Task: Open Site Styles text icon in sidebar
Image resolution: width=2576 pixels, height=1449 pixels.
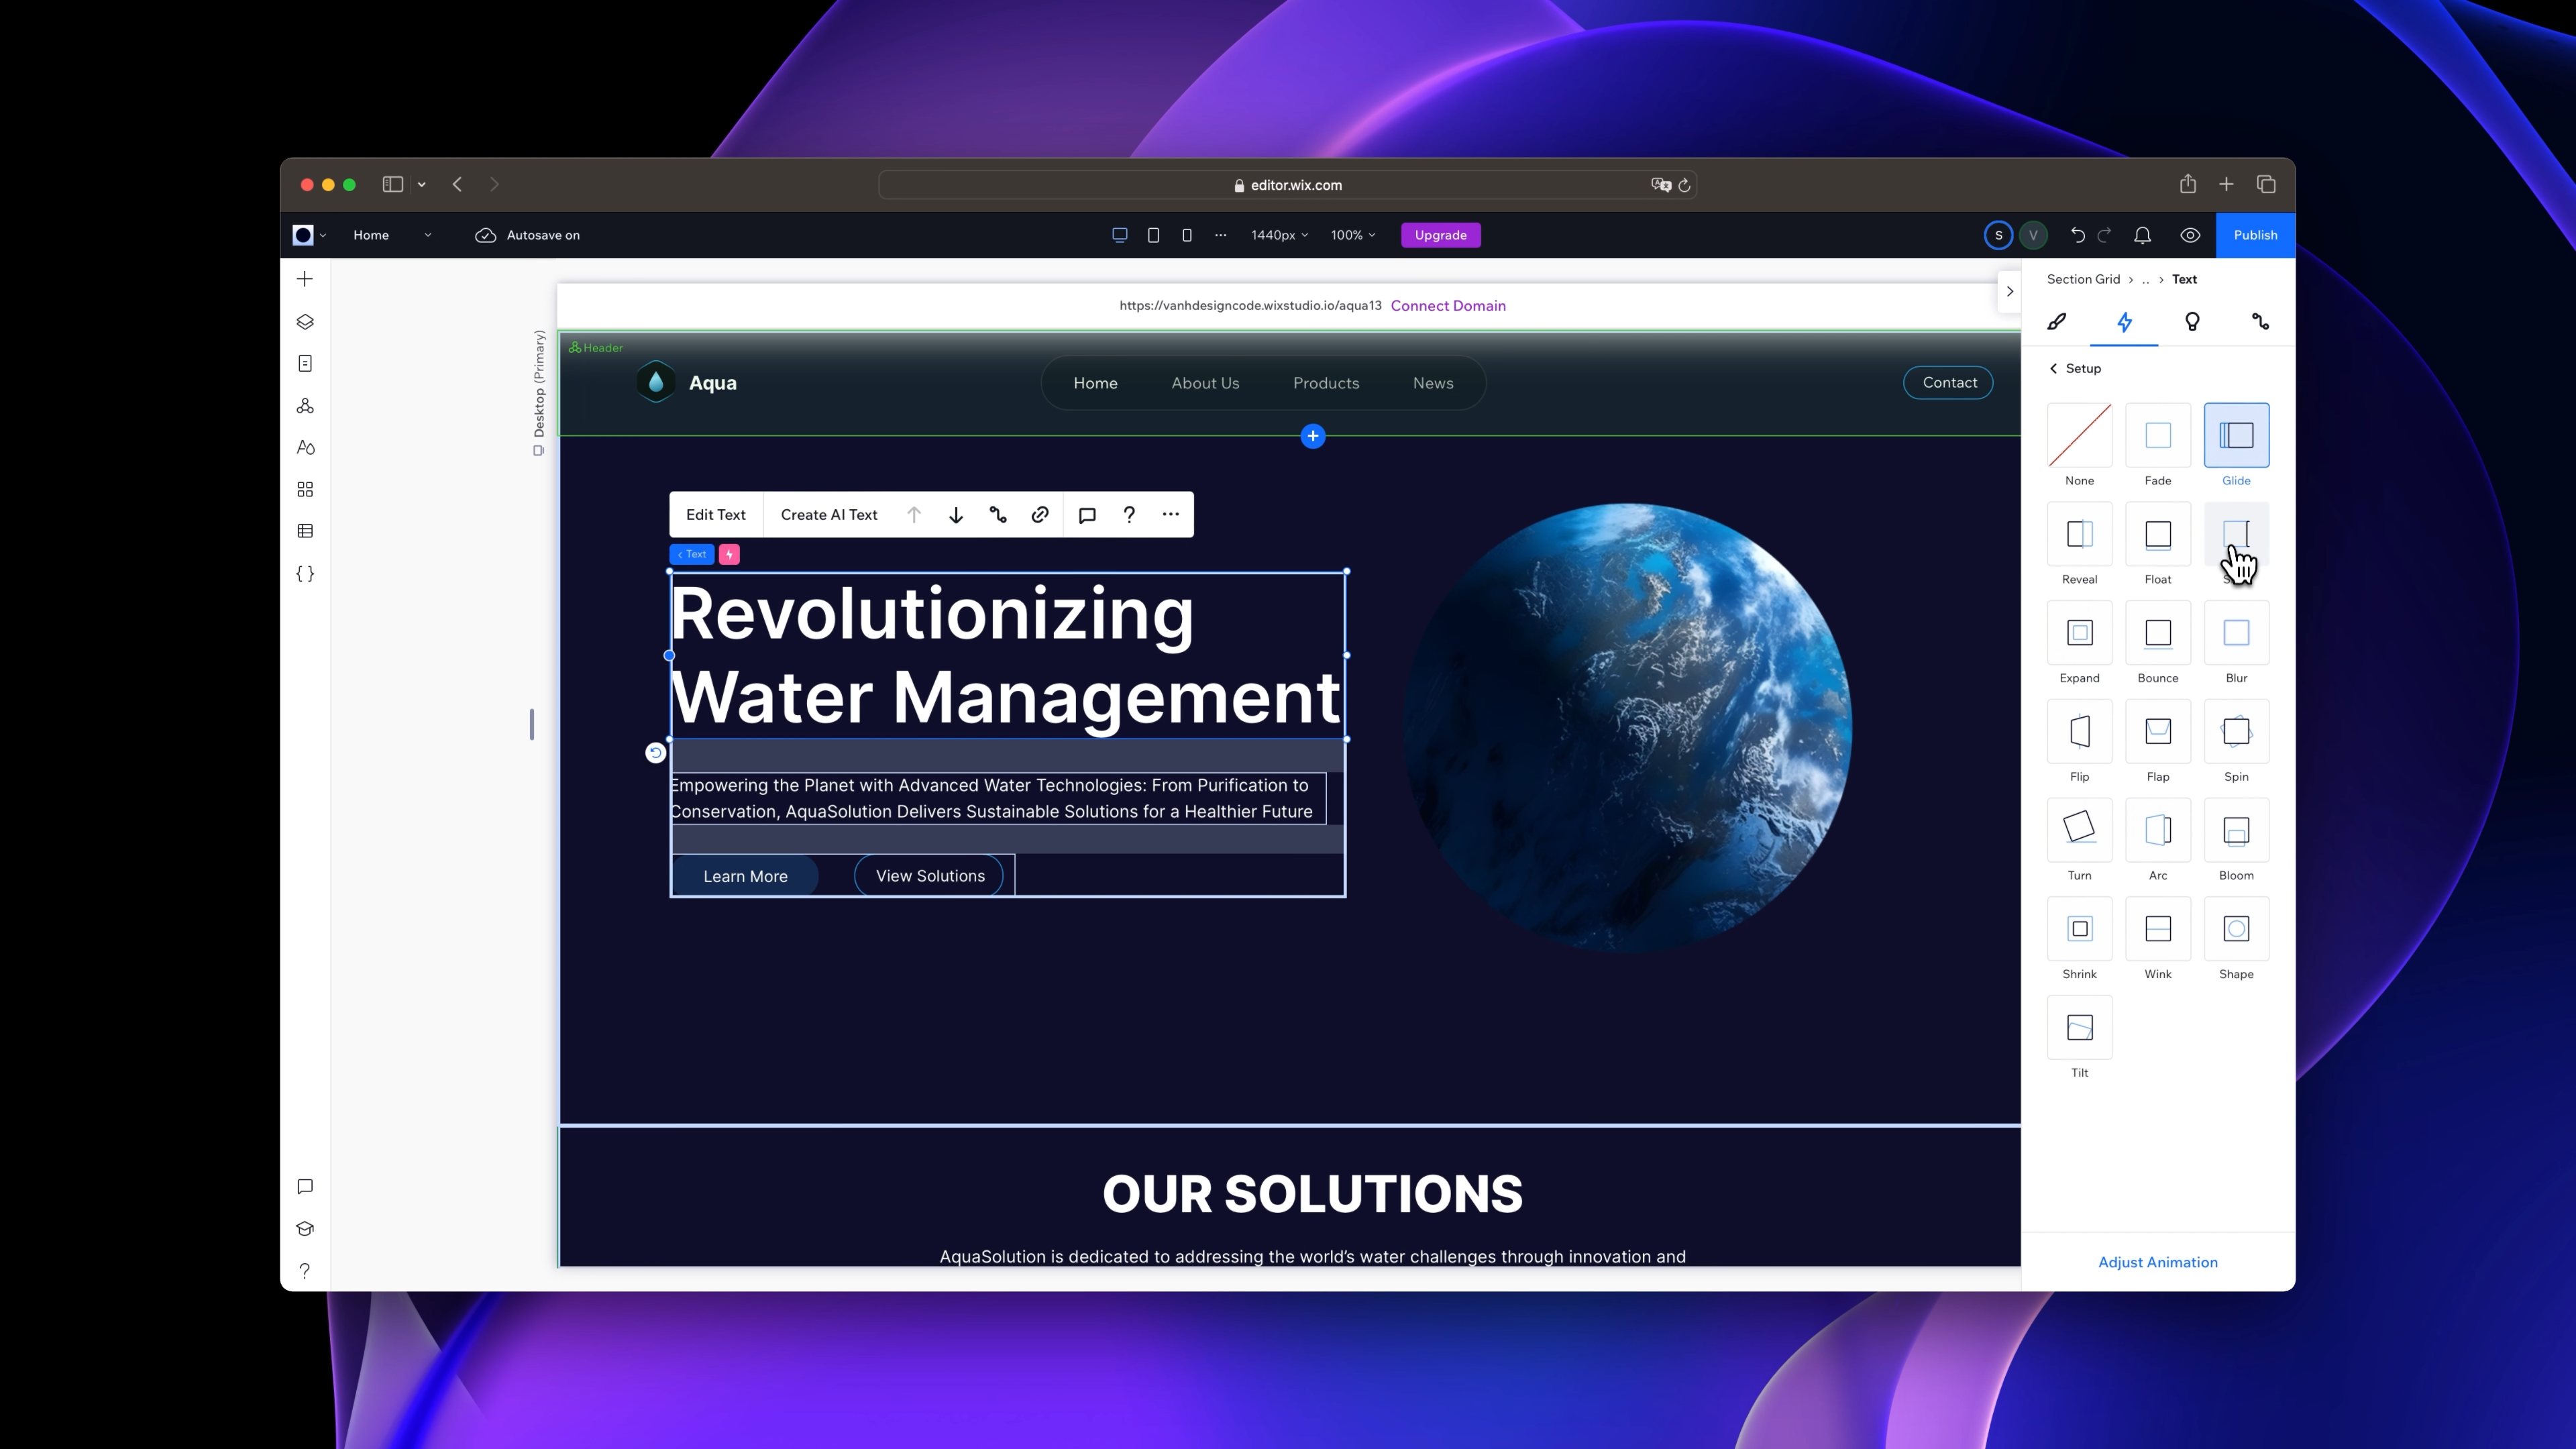Action: point(304,447)
